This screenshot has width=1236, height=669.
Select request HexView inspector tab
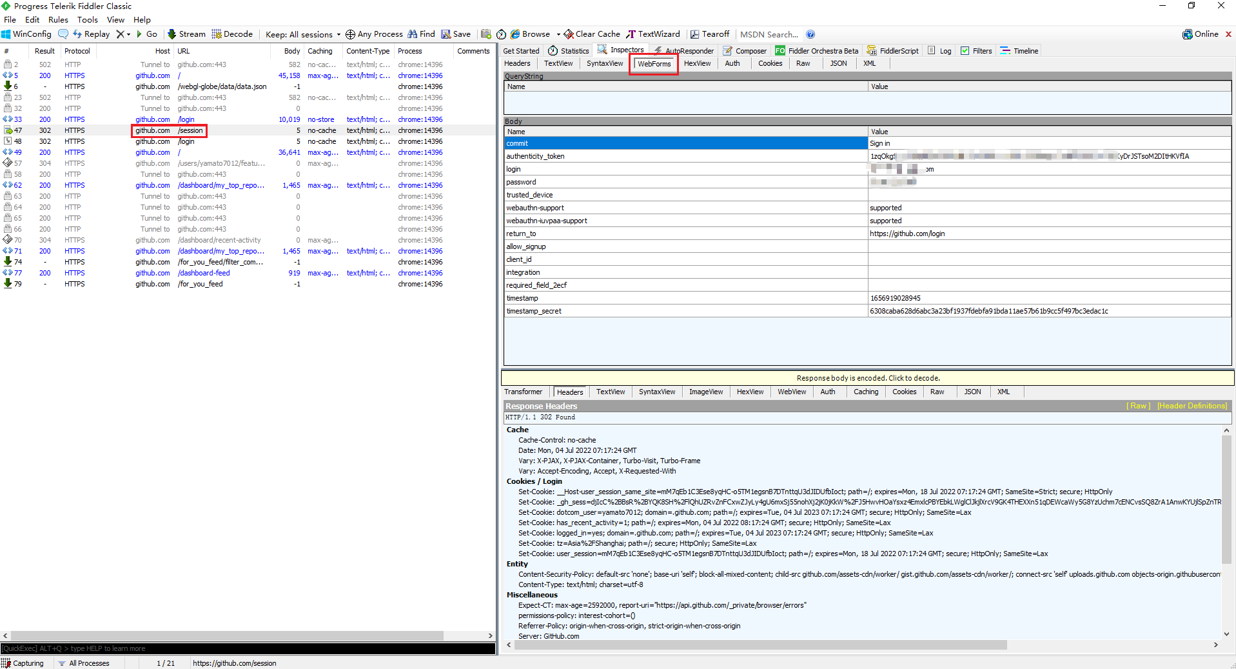coord(697,63)
